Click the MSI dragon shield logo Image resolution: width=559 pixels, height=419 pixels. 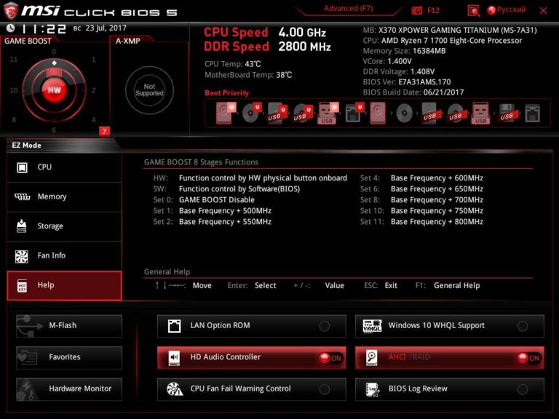click(10, 11)
